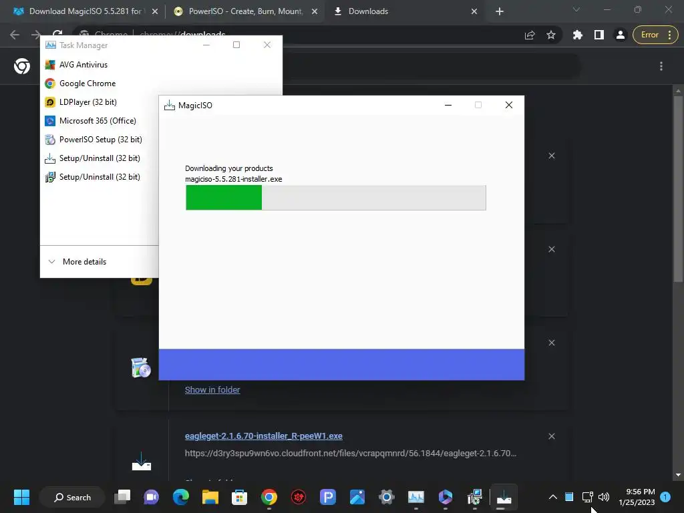Click Show in folder link
The width and height of the screenshot is (684, 513).
212,390
